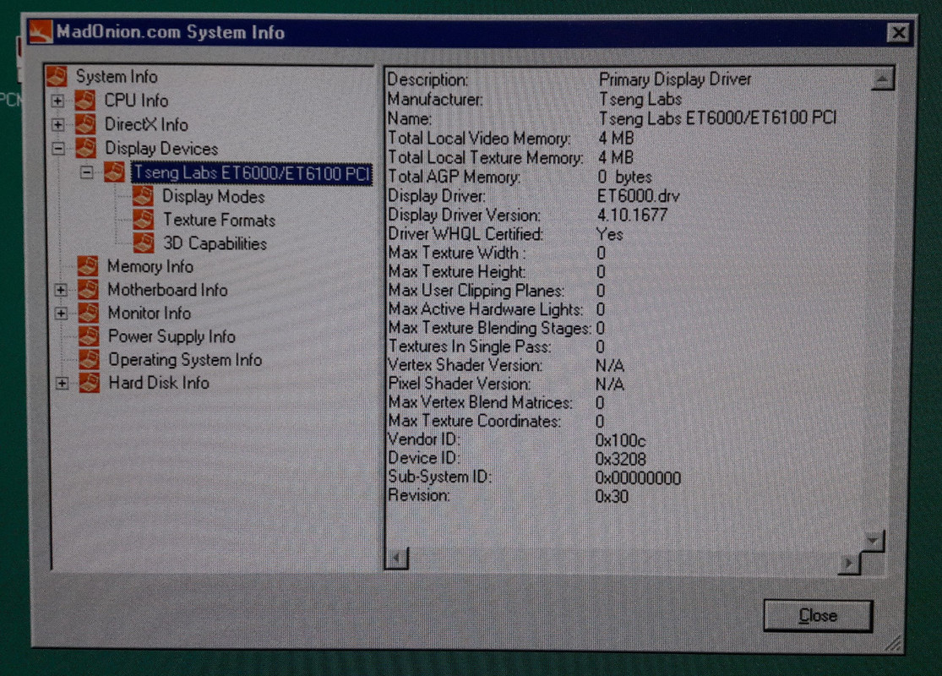Expand the Hard Disk Info branch

click(x=62, y=384)
